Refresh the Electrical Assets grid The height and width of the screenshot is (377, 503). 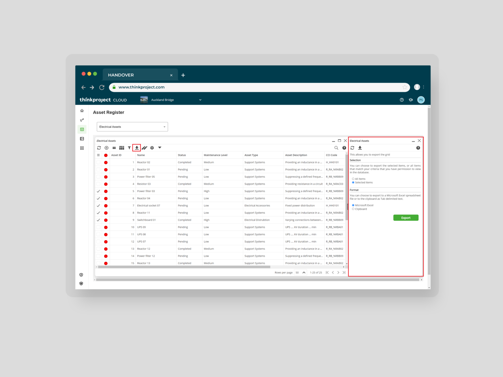[x=99, y=148]
